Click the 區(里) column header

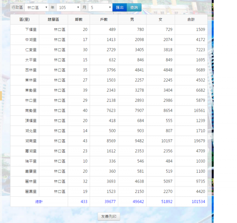coord(25,19)
